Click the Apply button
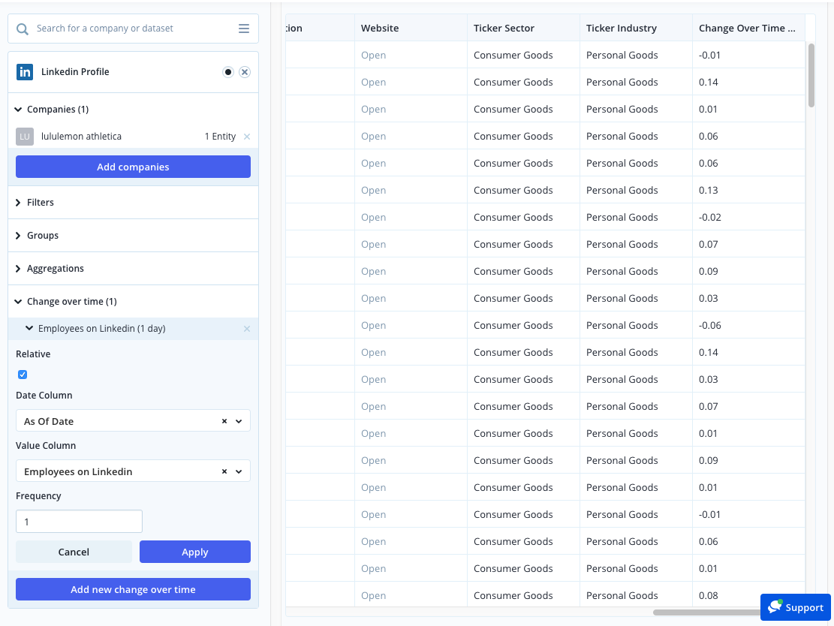The height and width of the screenshot is (626, 834). point(194,552)
